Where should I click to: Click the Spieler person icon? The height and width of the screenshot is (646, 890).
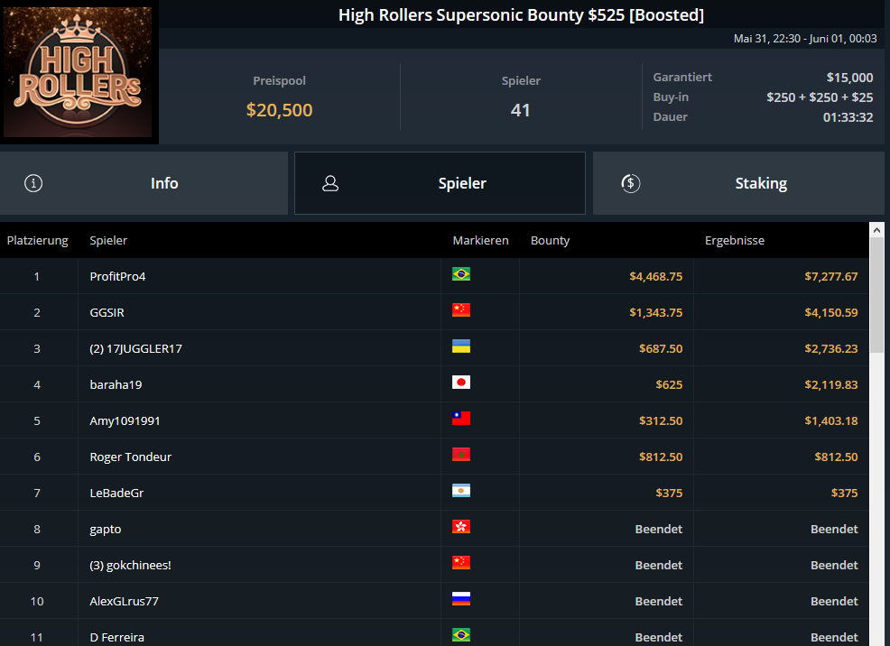(x=330, y=183)
